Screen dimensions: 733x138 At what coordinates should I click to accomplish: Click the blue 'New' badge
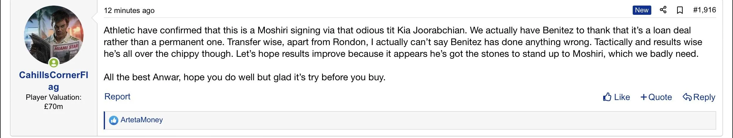point(641,10)
